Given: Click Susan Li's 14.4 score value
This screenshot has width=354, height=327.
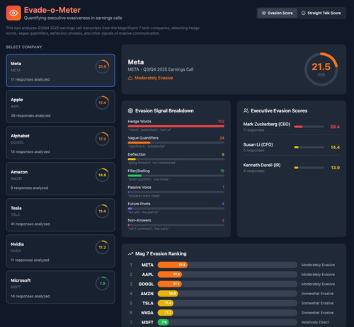Looking at the screenshot, I should tap(335, 147).
